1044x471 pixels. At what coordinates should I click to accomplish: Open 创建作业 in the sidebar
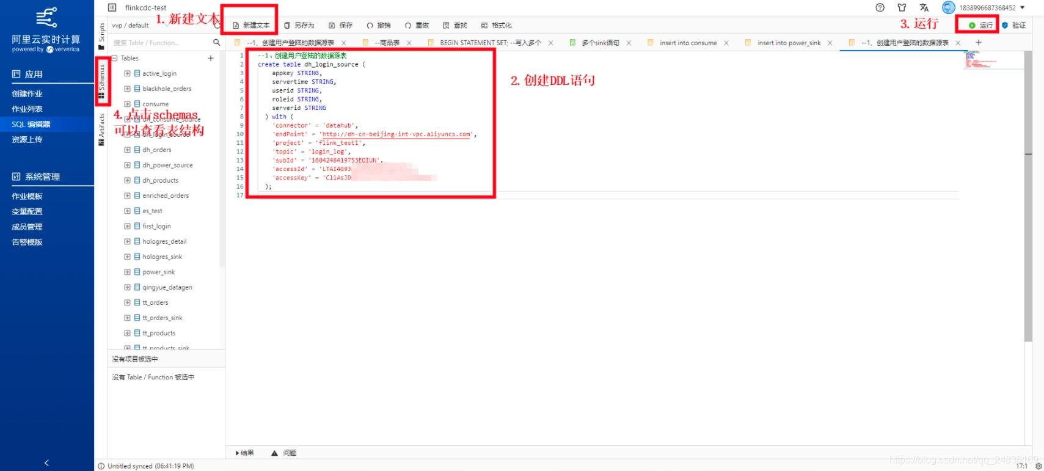pyautogui.click(x=27, y=93)
